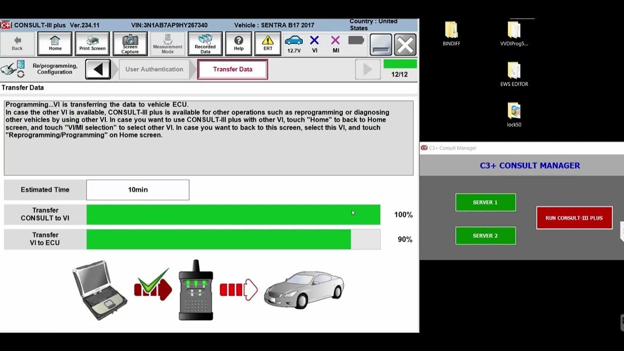Click the Back arrow button
This screenshot has width=624, height=351.
pos(17,43)
